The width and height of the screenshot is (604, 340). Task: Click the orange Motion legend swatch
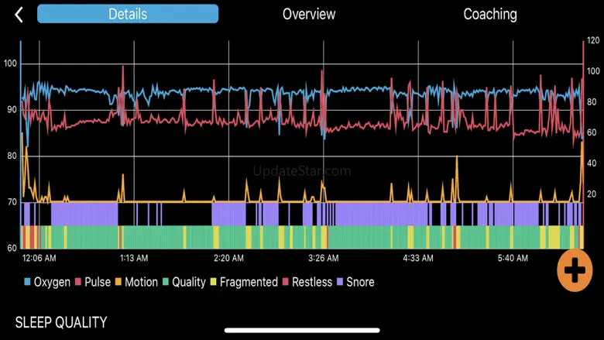[x=118, y=282]
